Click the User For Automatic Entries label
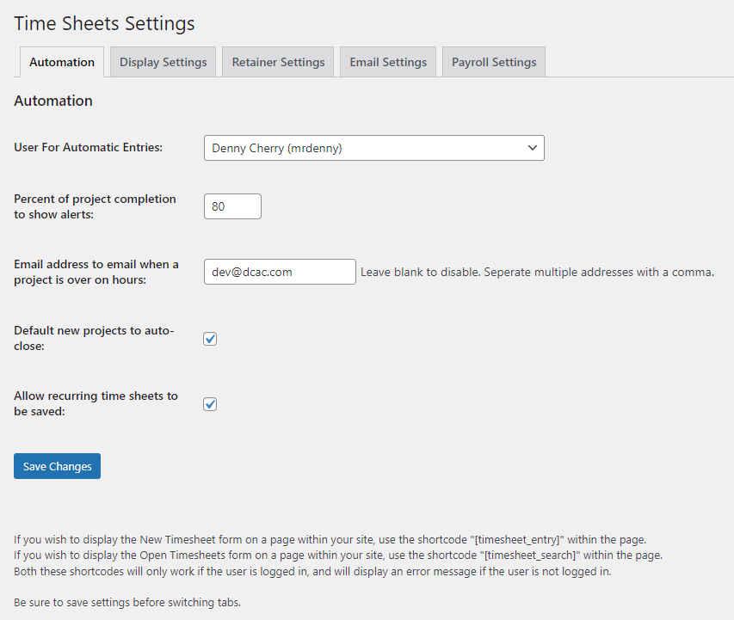Screen dimensions: 734x620 click(88, 147)
